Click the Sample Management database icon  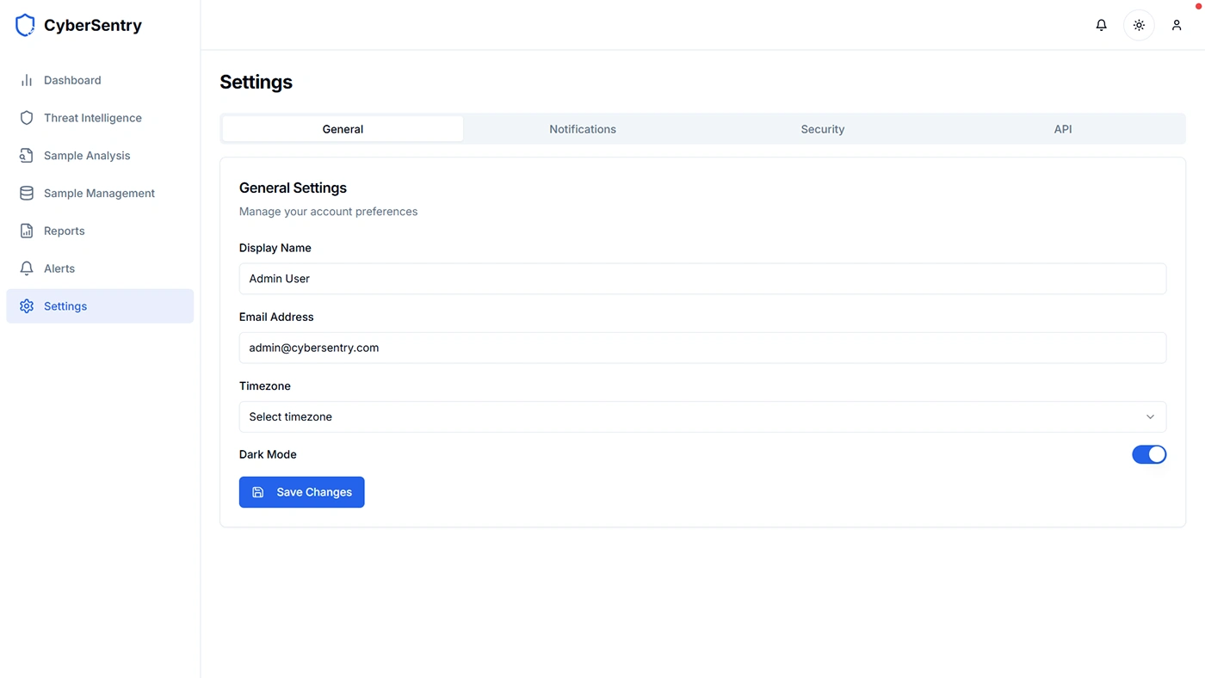(27, 194)
